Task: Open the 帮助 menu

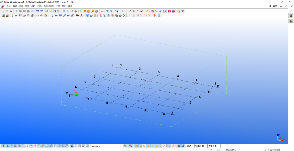Action: coord(70,6)
